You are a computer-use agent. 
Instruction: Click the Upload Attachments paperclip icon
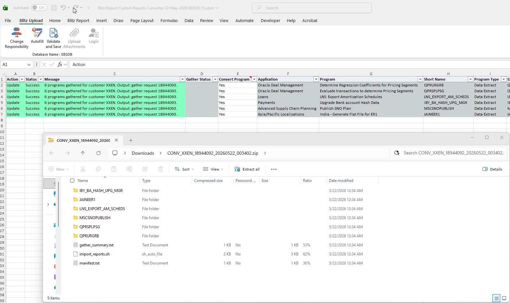[74, 33]
